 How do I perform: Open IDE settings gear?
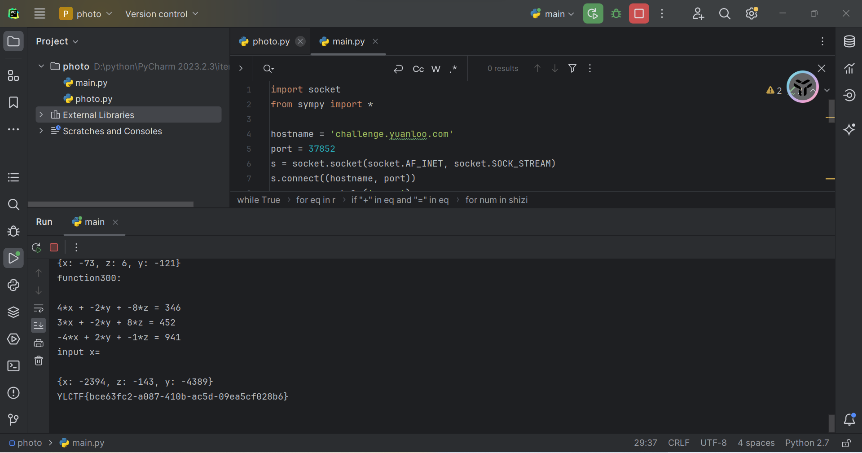752,13
